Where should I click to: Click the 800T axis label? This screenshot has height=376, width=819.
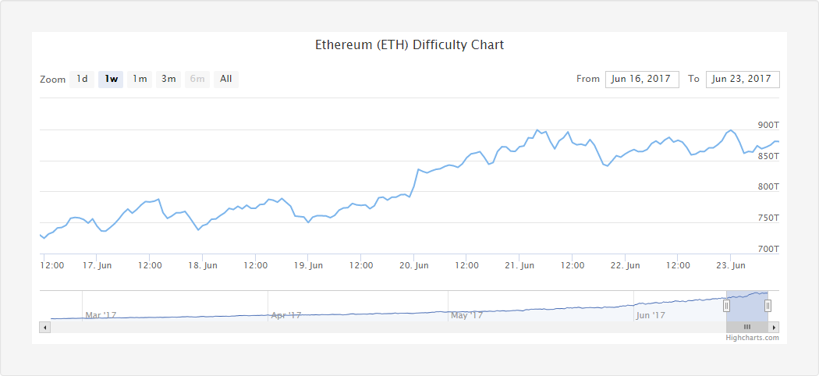pos(768,187)
